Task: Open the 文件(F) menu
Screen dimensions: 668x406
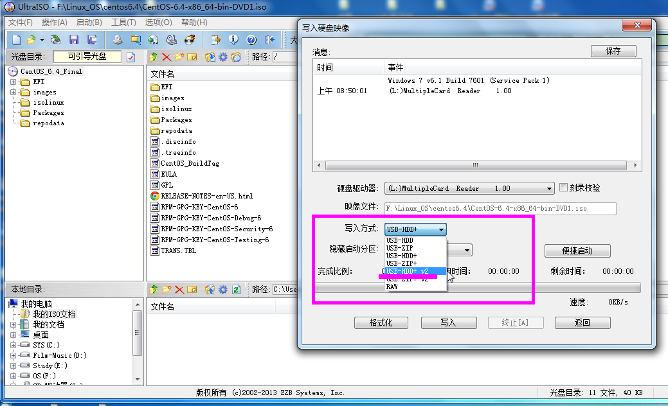Action: tap(21, 22)
